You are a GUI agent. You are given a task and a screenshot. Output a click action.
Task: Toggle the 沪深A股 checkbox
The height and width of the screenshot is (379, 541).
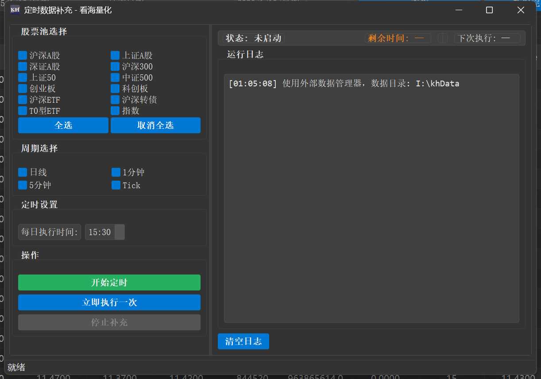[23, 55]
